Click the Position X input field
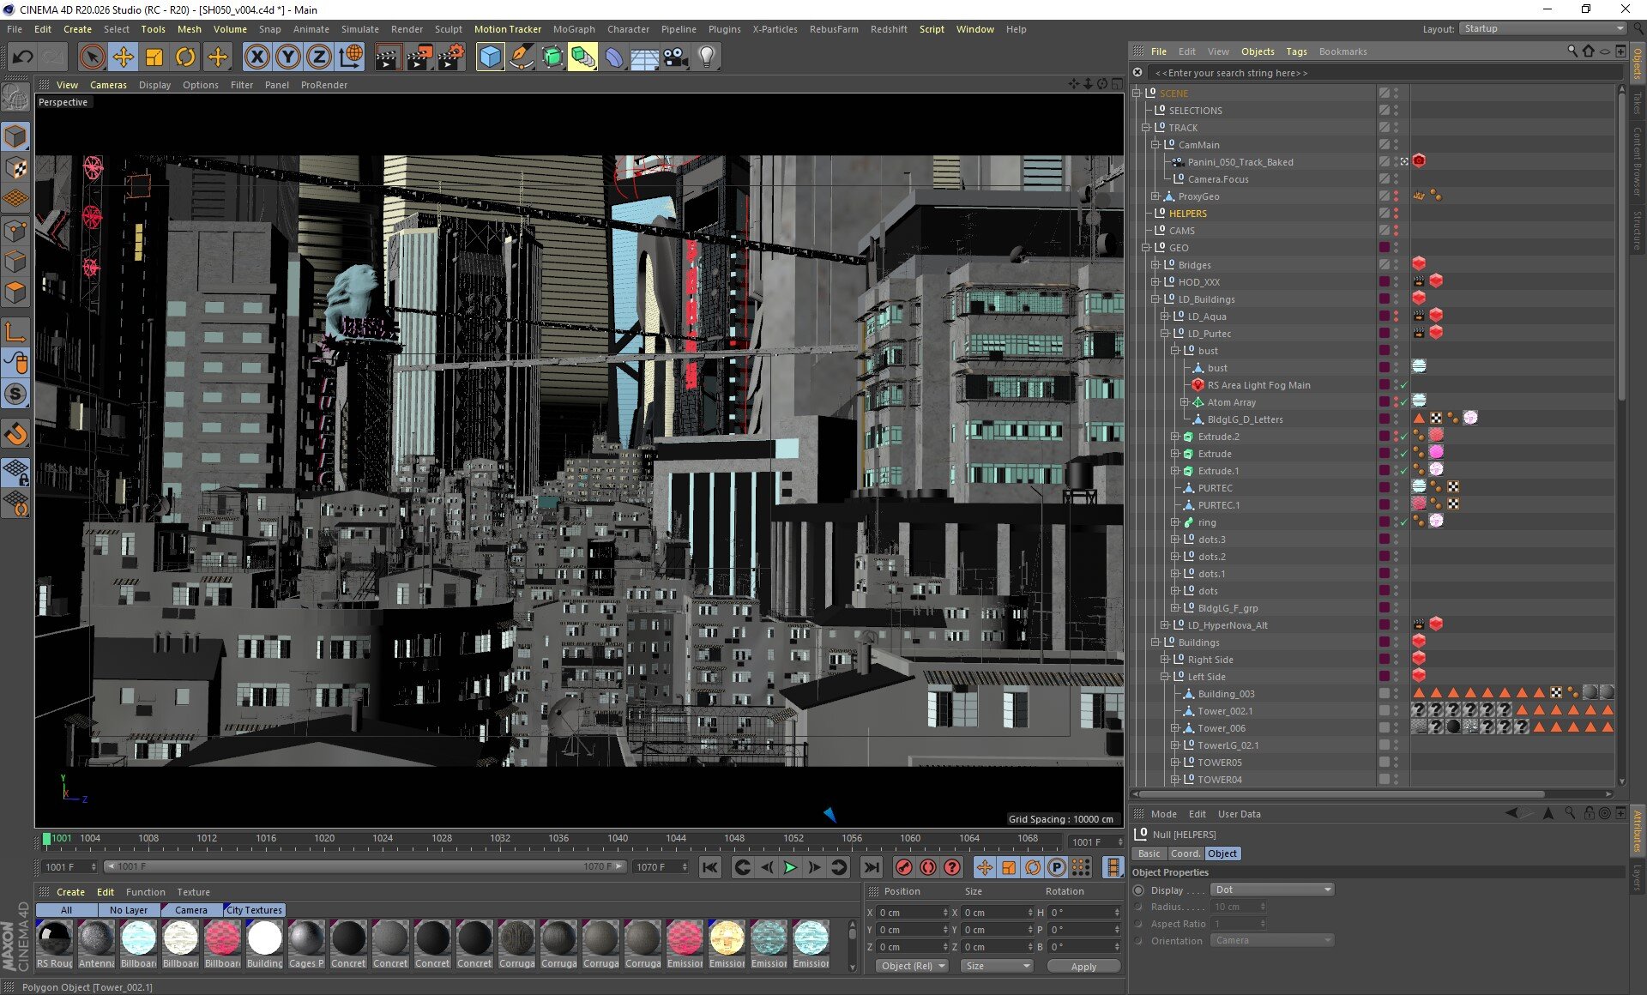1647x995 pixels. click(x=913, y=913)
